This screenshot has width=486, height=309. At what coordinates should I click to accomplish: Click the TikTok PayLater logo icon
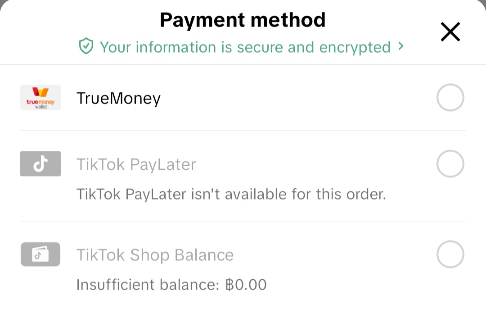40,164
